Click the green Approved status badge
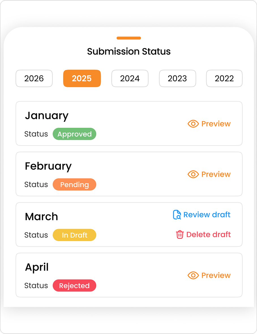Image resolution: width=257 pixels, height=334 pixels. 74,134
